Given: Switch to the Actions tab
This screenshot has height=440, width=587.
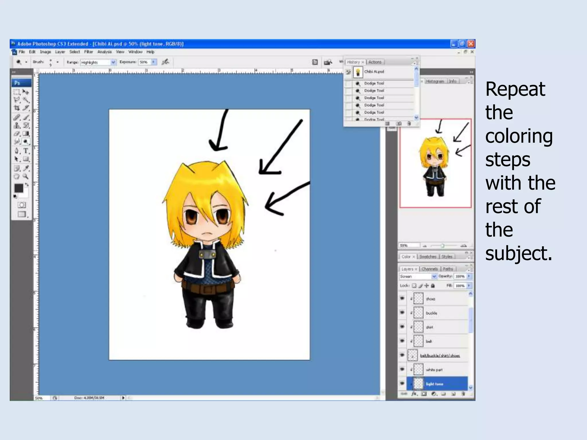Looking at the screenshot, I should coord(375,62).
